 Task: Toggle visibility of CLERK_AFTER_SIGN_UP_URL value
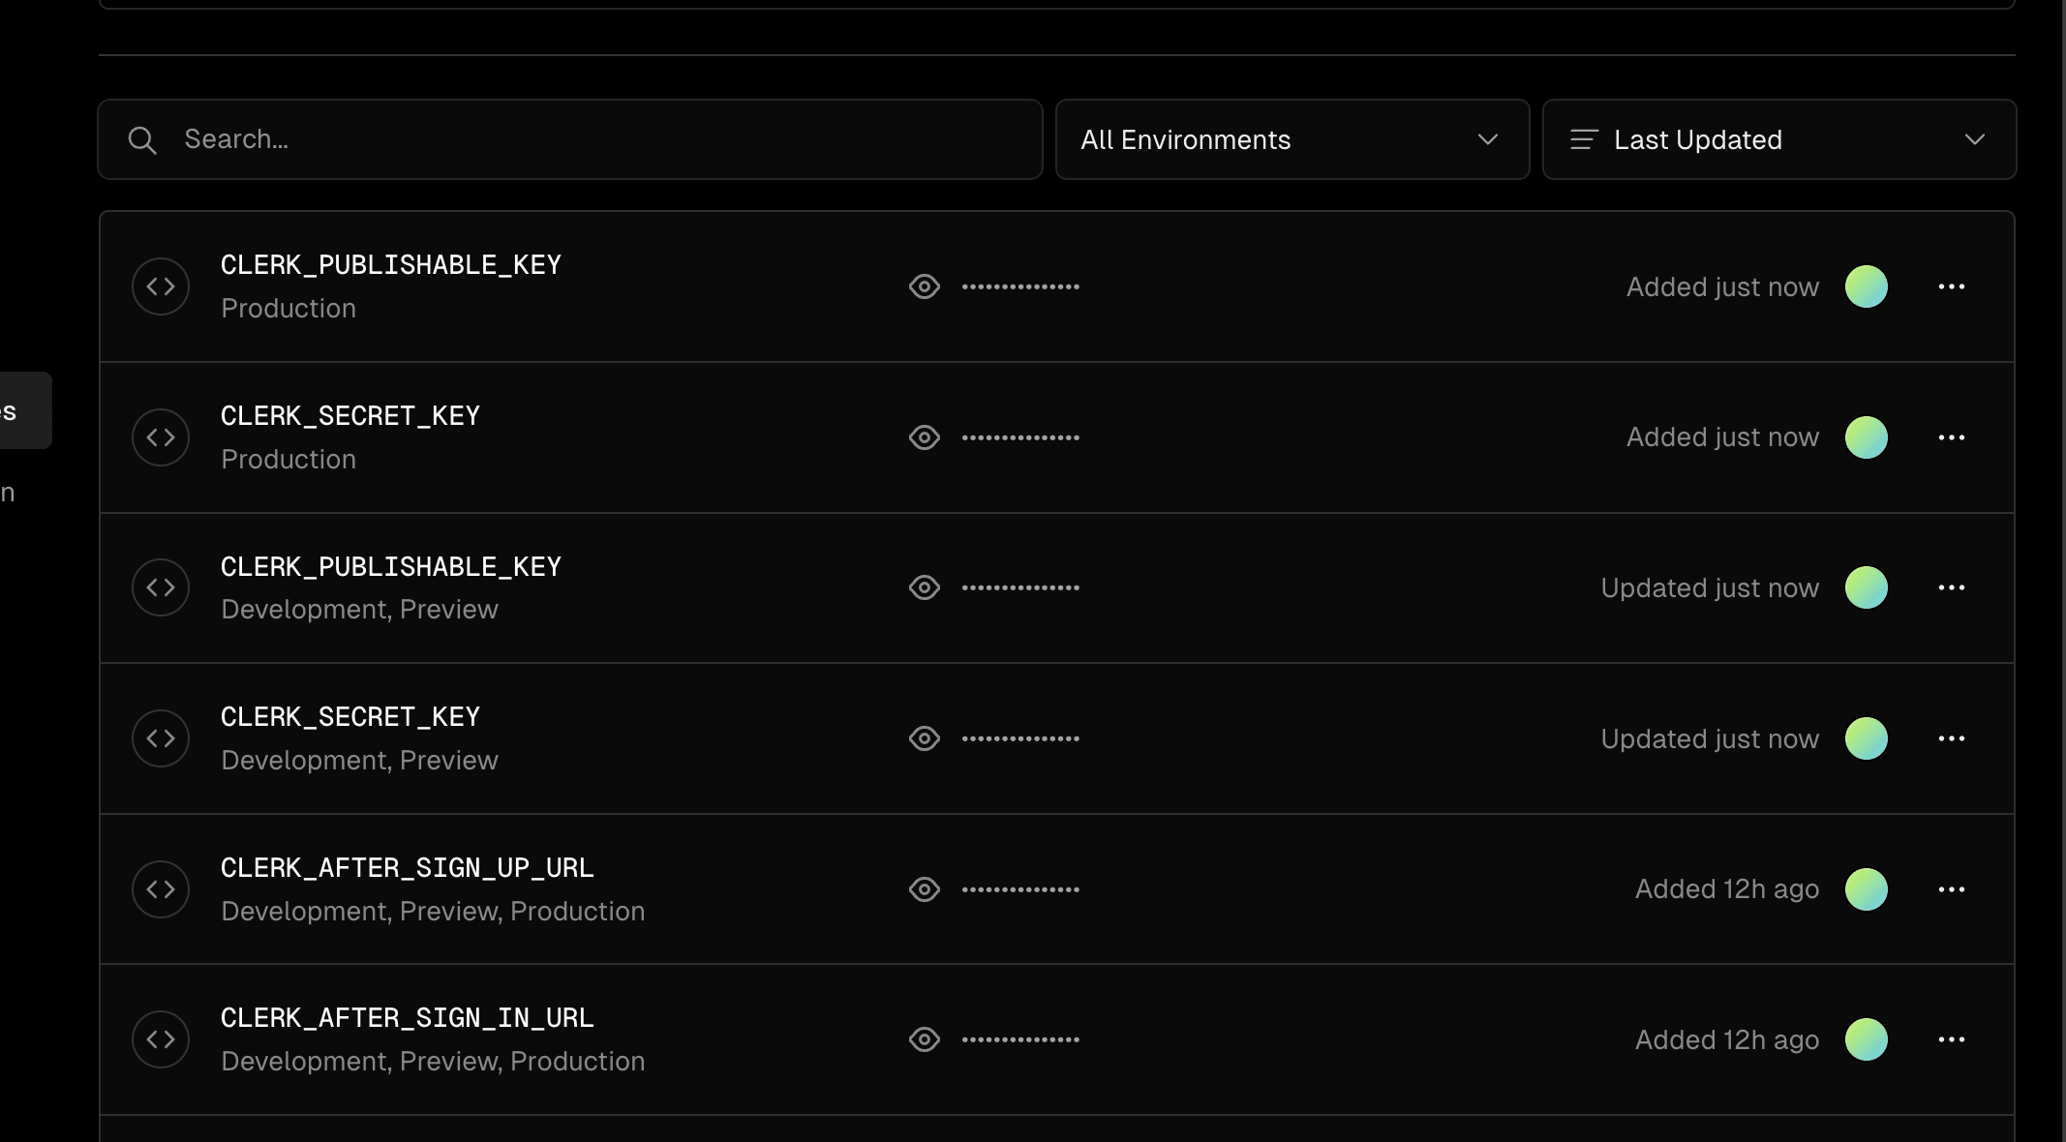[x=925, y=889]
